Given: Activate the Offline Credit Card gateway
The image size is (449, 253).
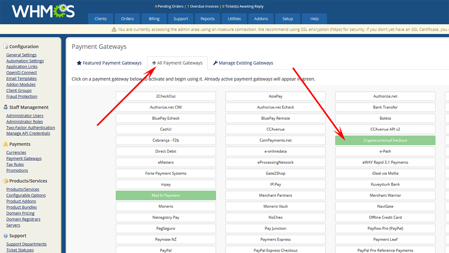Looking at the screenshot, I should (385, 217).
